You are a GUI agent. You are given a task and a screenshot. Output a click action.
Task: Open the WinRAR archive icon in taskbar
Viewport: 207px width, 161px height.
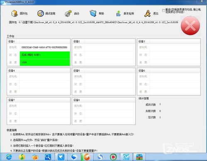click(139, 157)
